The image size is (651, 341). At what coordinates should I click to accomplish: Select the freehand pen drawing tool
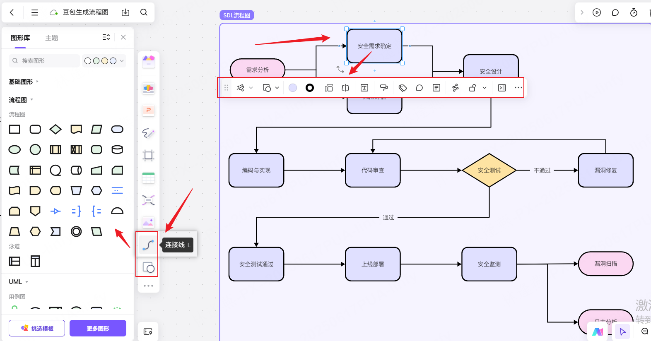[x=148, y=133]
